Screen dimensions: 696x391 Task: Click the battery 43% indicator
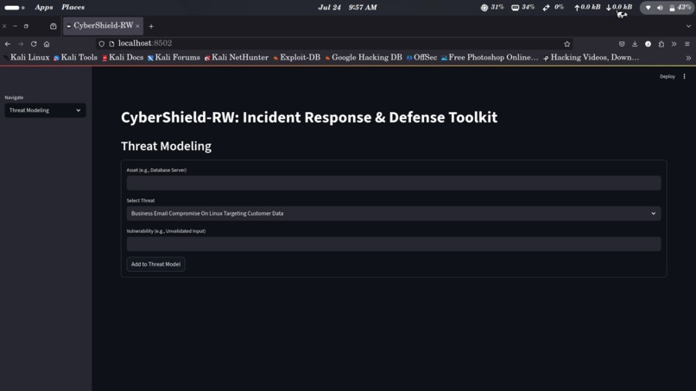pyautogui.click(x=680, y=8)
